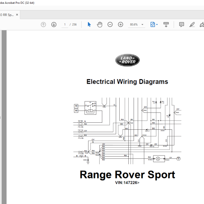Zoom out with the minus icon

110,24
